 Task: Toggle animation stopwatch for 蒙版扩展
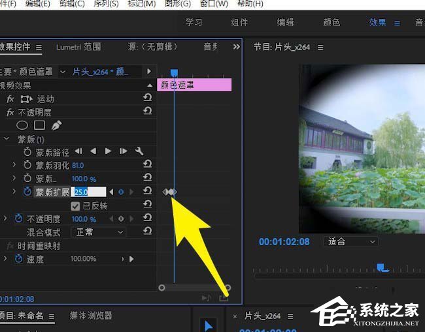(27, 191)
